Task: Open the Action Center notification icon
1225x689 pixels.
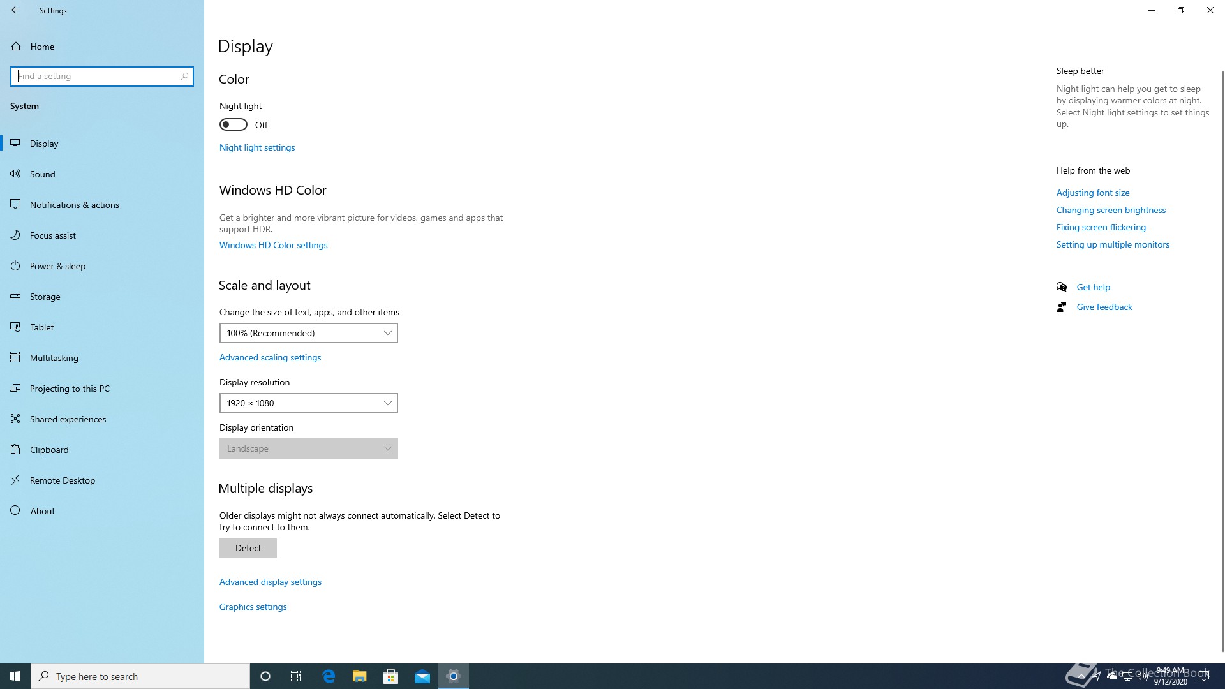Action: tap(1204, 676)
